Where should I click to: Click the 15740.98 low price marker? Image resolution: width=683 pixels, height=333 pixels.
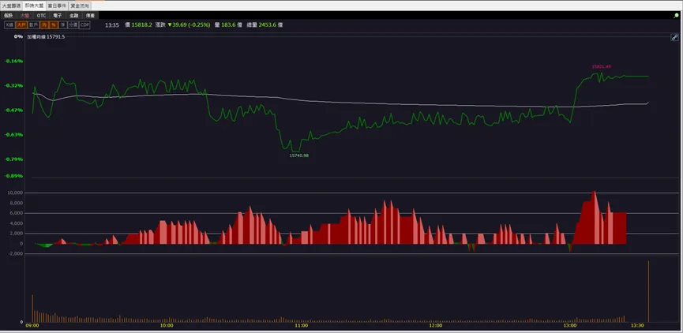(298, 155)
